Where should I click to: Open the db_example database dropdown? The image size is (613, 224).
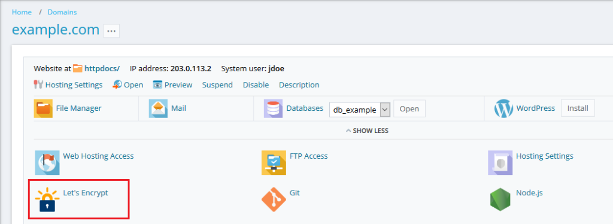pyautogui.click(x=360, y=110)
